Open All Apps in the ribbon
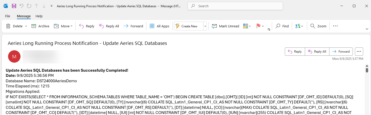The width and height of the screenshot is (371, 115). coord(160,26)
